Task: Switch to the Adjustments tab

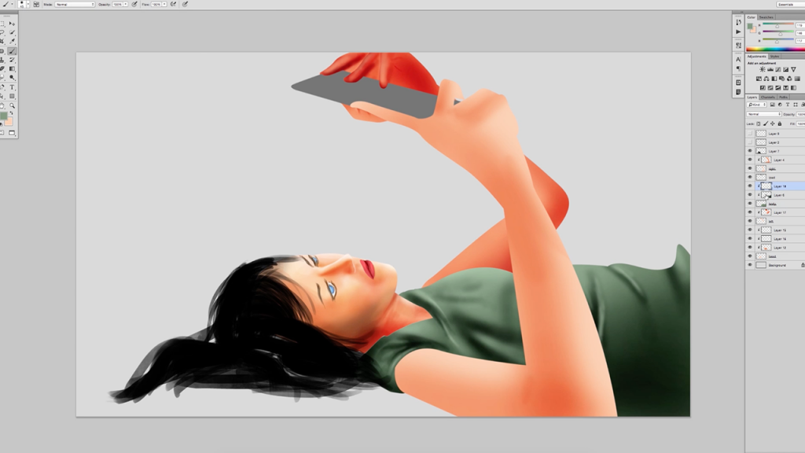Action: (757, 57)
